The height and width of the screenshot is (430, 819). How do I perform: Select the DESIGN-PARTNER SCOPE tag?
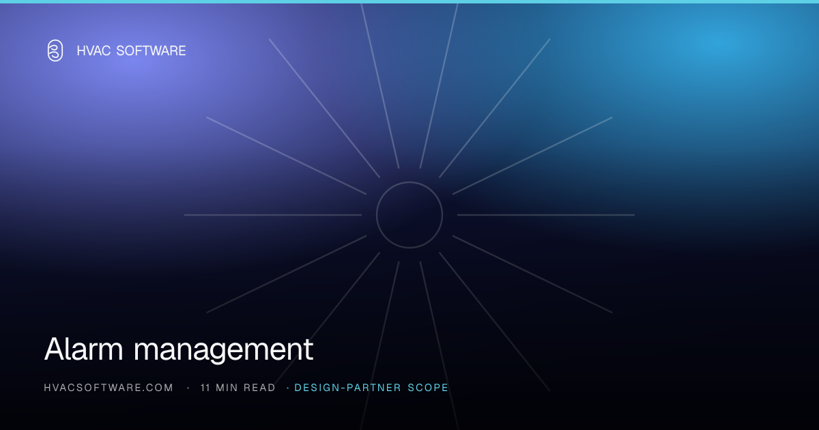[x=372, y=388]
